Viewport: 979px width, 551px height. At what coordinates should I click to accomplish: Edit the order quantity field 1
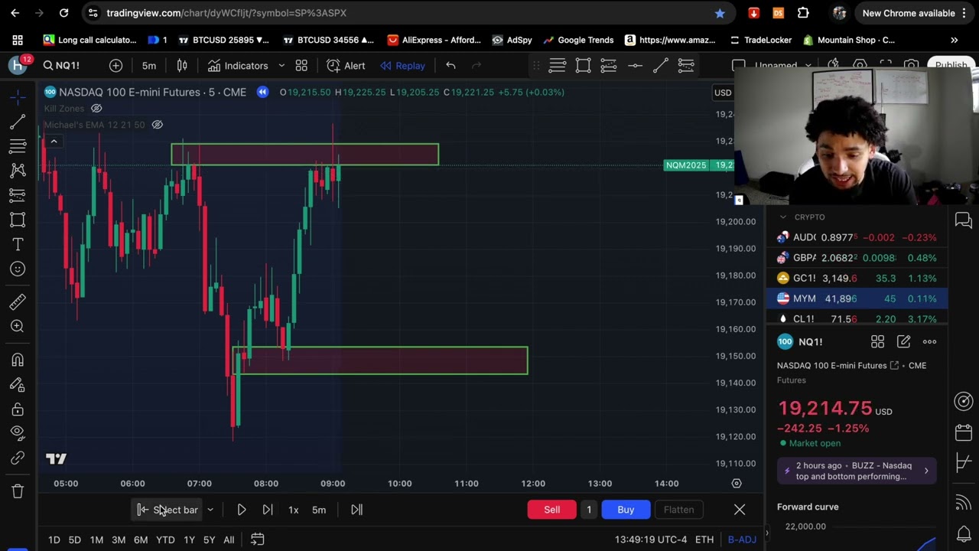(589, 510)
